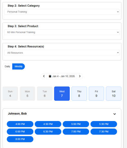Switch to Daily view

(7, 66)
